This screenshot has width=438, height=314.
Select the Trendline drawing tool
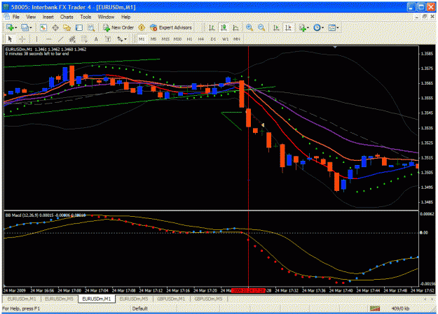pos(60,39)
